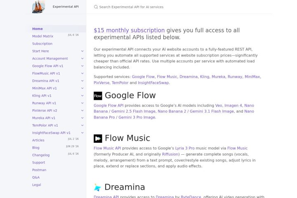Open the ByteDance link

191,197
